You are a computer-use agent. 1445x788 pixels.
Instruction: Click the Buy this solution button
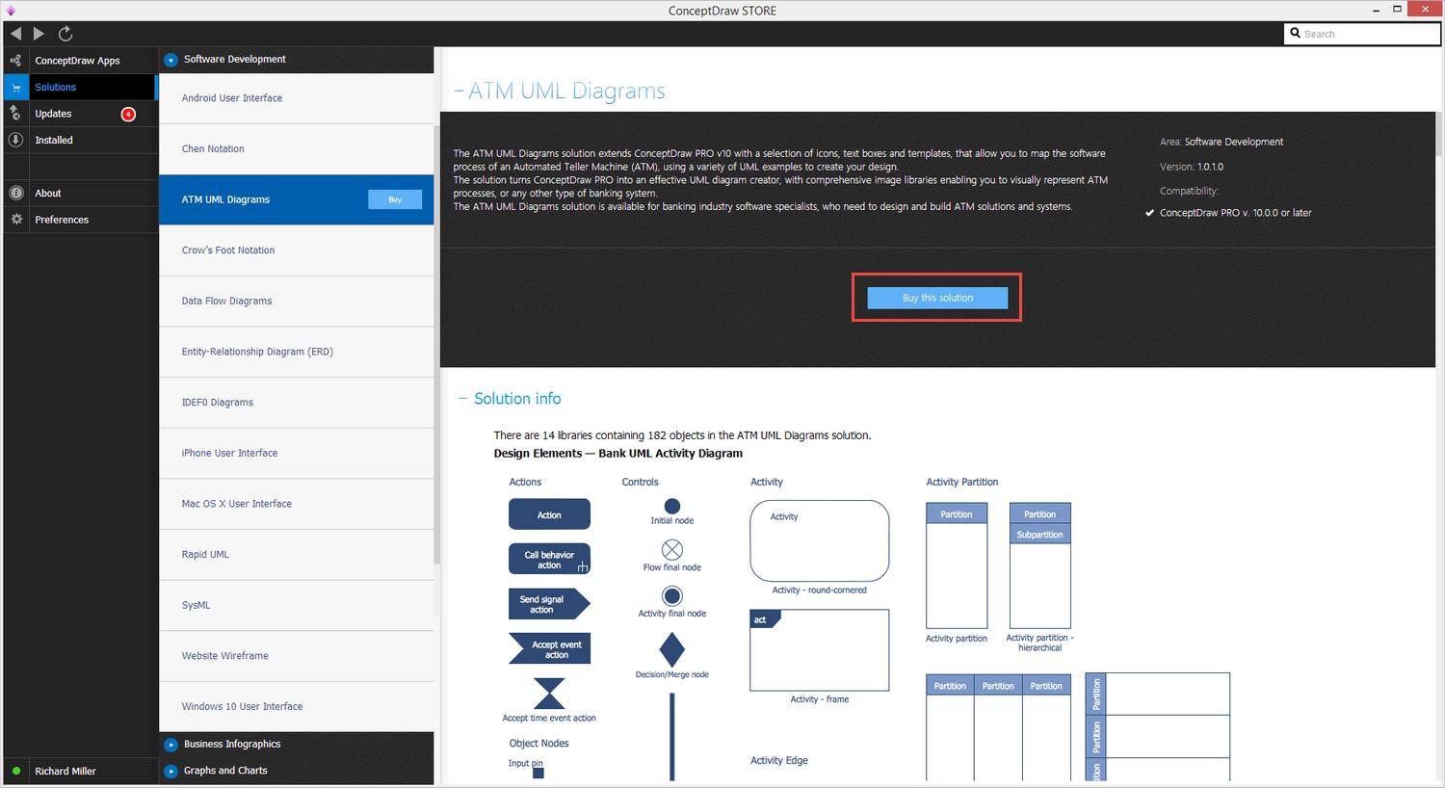pyautogui.click(x=937, y=298)
